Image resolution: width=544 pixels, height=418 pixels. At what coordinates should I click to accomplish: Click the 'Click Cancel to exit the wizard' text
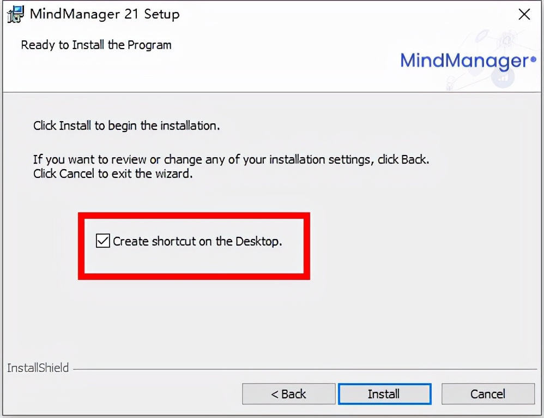pos(113,175)
